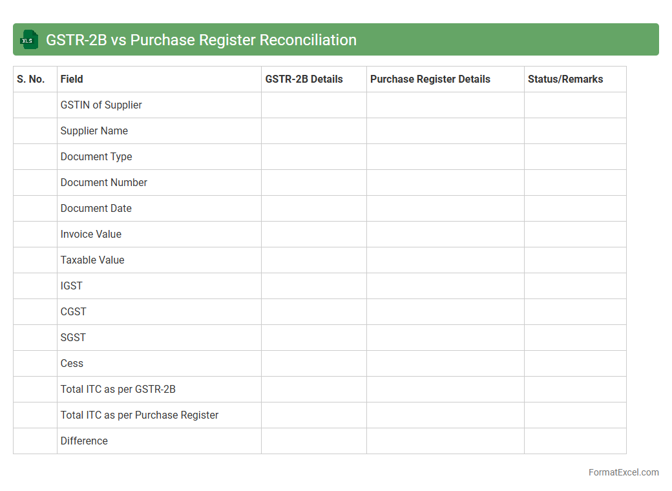The width and height of the screenshot is (672, 491).
Task: Open the FormatExcel.com link
Action: (623, 472)
